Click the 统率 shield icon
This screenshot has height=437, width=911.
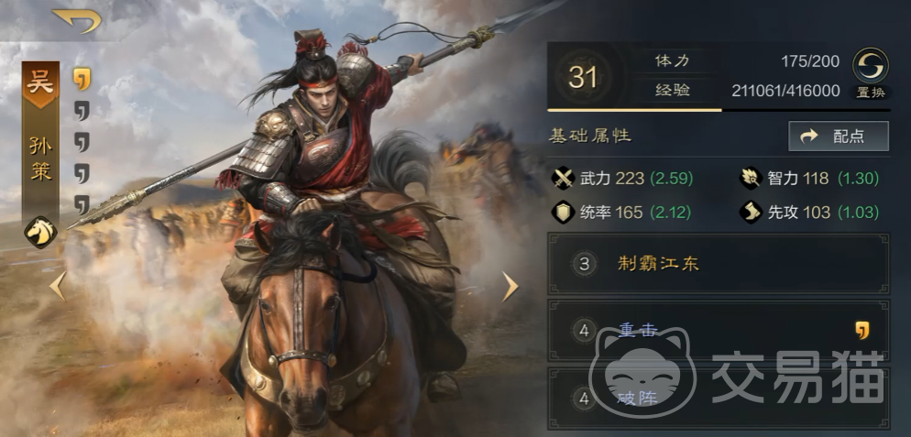point(563,213)
